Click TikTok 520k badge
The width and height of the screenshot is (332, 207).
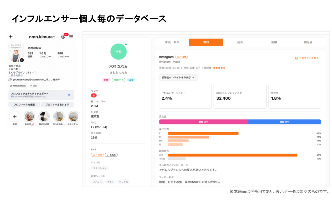click(x=111, y=155)
